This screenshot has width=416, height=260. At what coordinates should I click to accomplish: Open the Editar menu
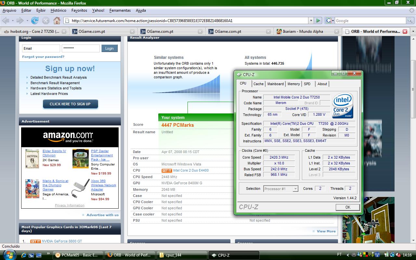coord(26,10)
